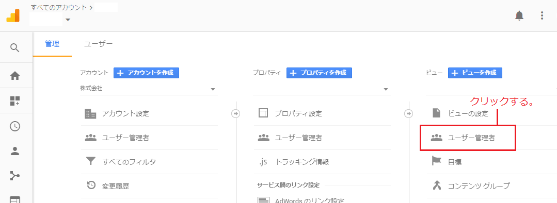This screenshot has width=557, height=203.
Task: Select the 管理 tab
Action: coord(52,44)
